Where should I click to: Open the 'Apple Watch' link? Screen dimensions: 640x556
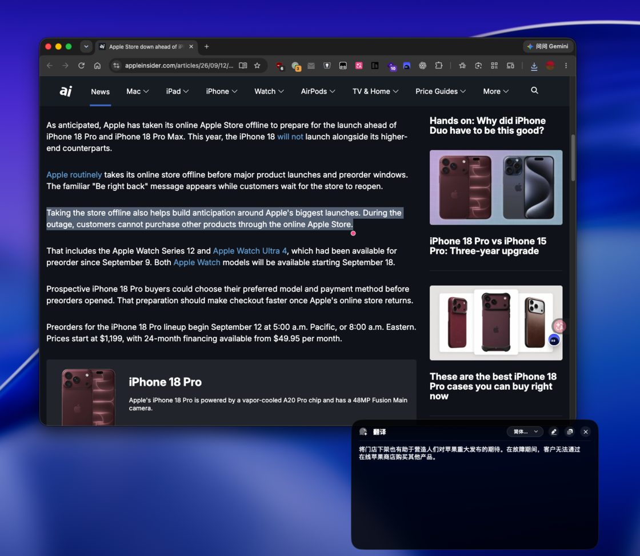(x=197, y=262)
